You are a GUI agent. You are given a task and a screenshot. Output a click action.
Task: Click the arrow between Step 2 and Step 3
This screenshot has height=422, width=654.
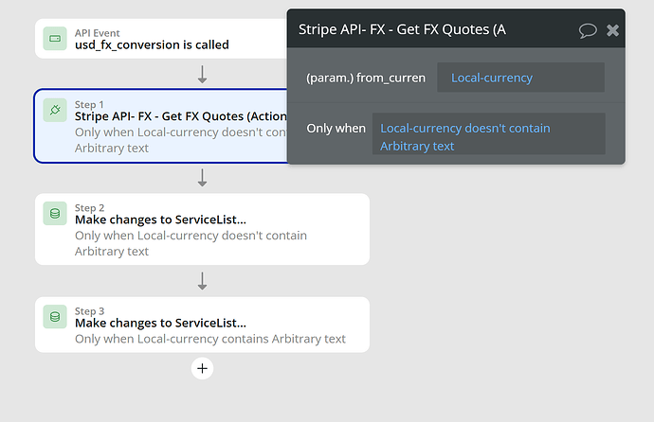click(x=202, y=281)
